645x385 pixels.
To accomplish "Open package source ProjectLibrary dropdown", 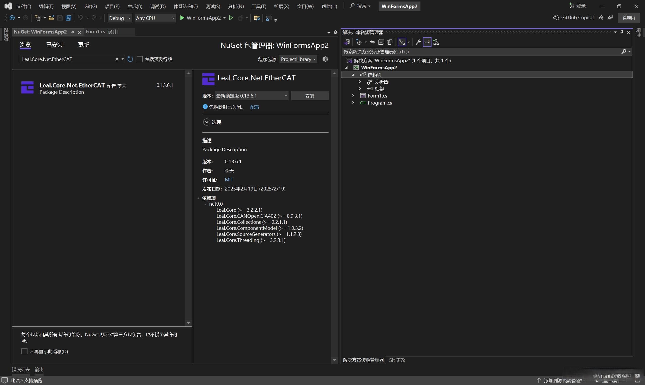I will [298, 59].
